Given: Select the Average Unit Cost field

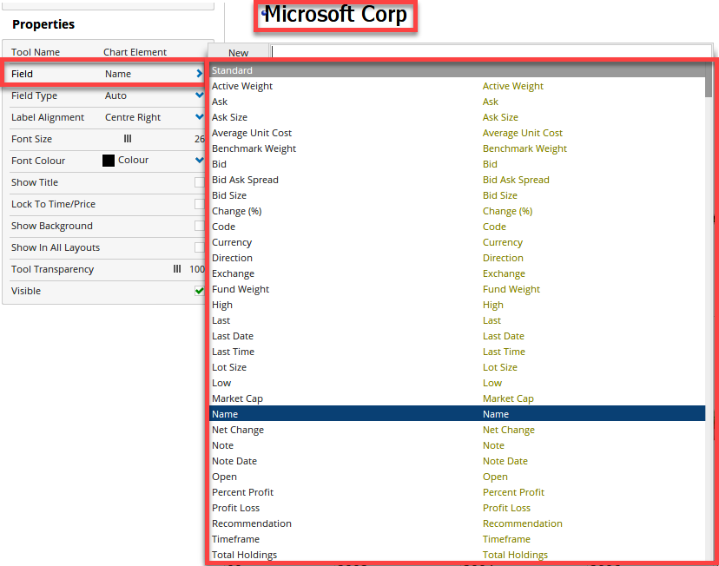Looking at the screenshot, I should tap(457, 133).
